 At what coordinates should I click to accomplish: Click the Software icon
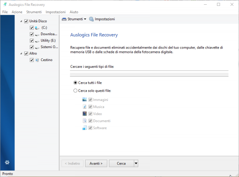click(84, 128)
